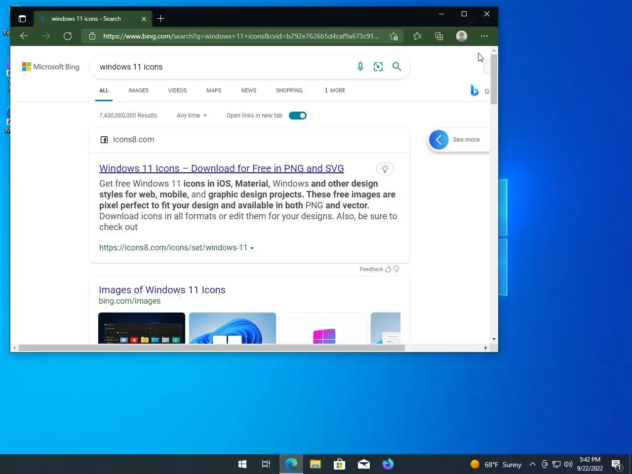Open Images of Windows 11 Icons
The image size is (632, 474).
(162, 290)
